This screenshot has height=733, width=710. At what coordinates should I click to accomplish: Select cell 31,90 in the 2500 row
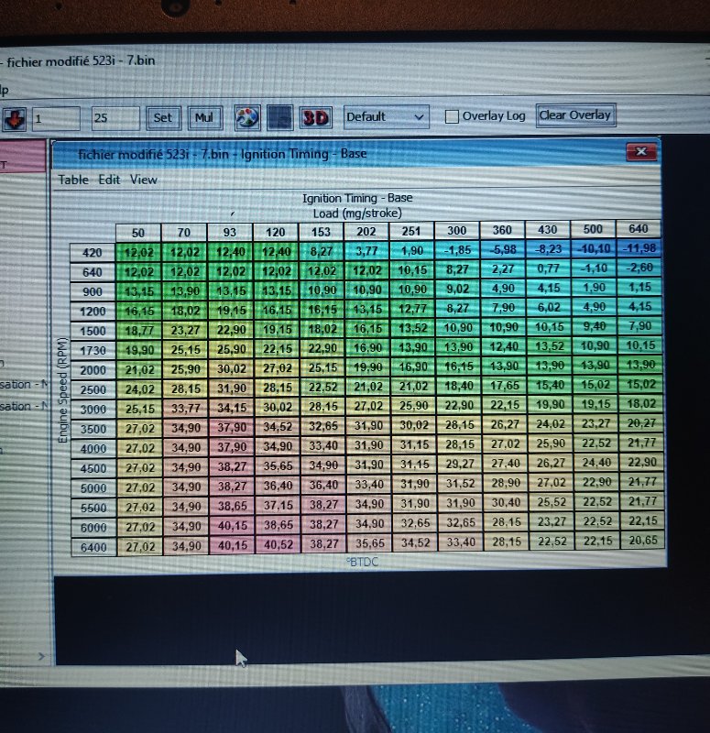tap(232, 388)
